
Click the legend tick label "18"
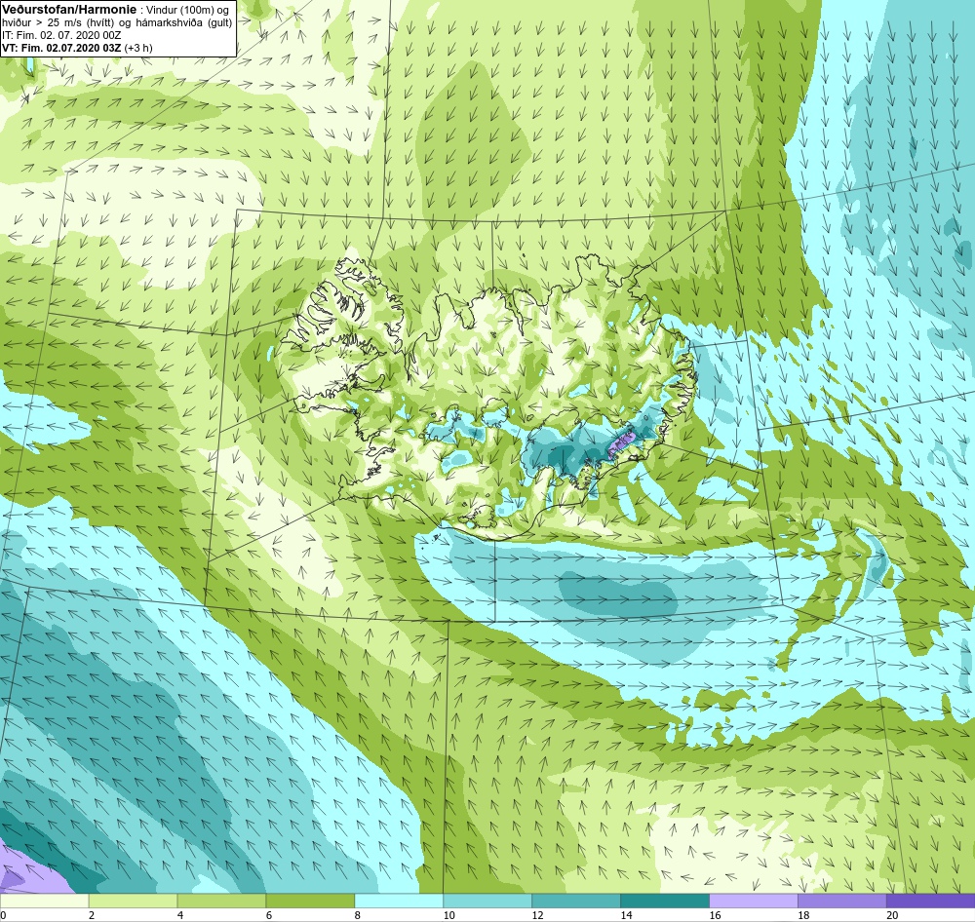pos(803,915)
